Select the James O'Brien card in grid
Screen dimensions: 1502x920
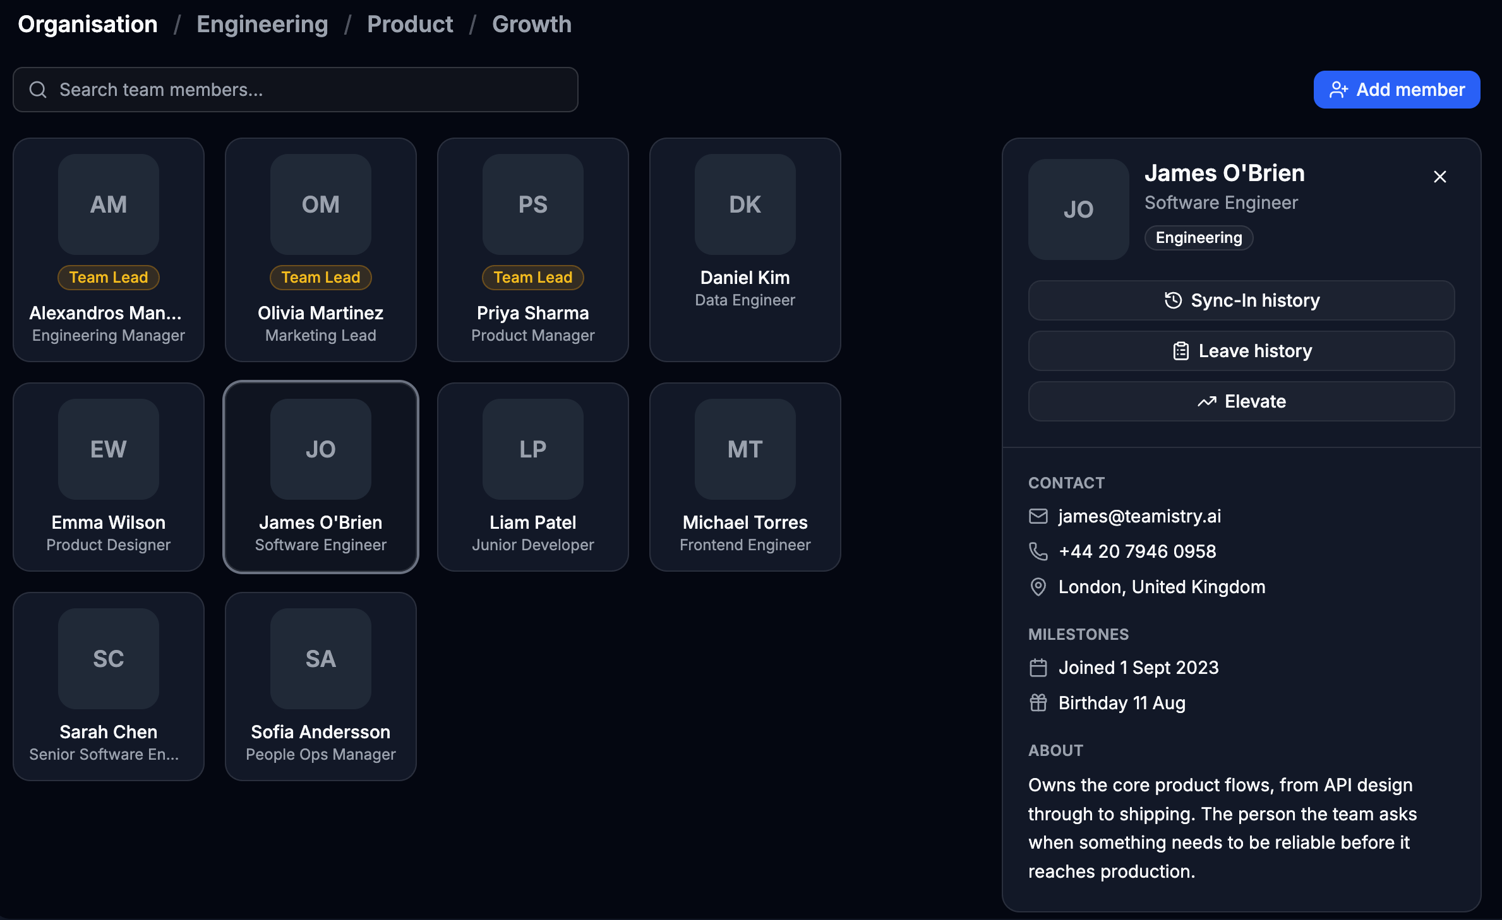[321, 477]
